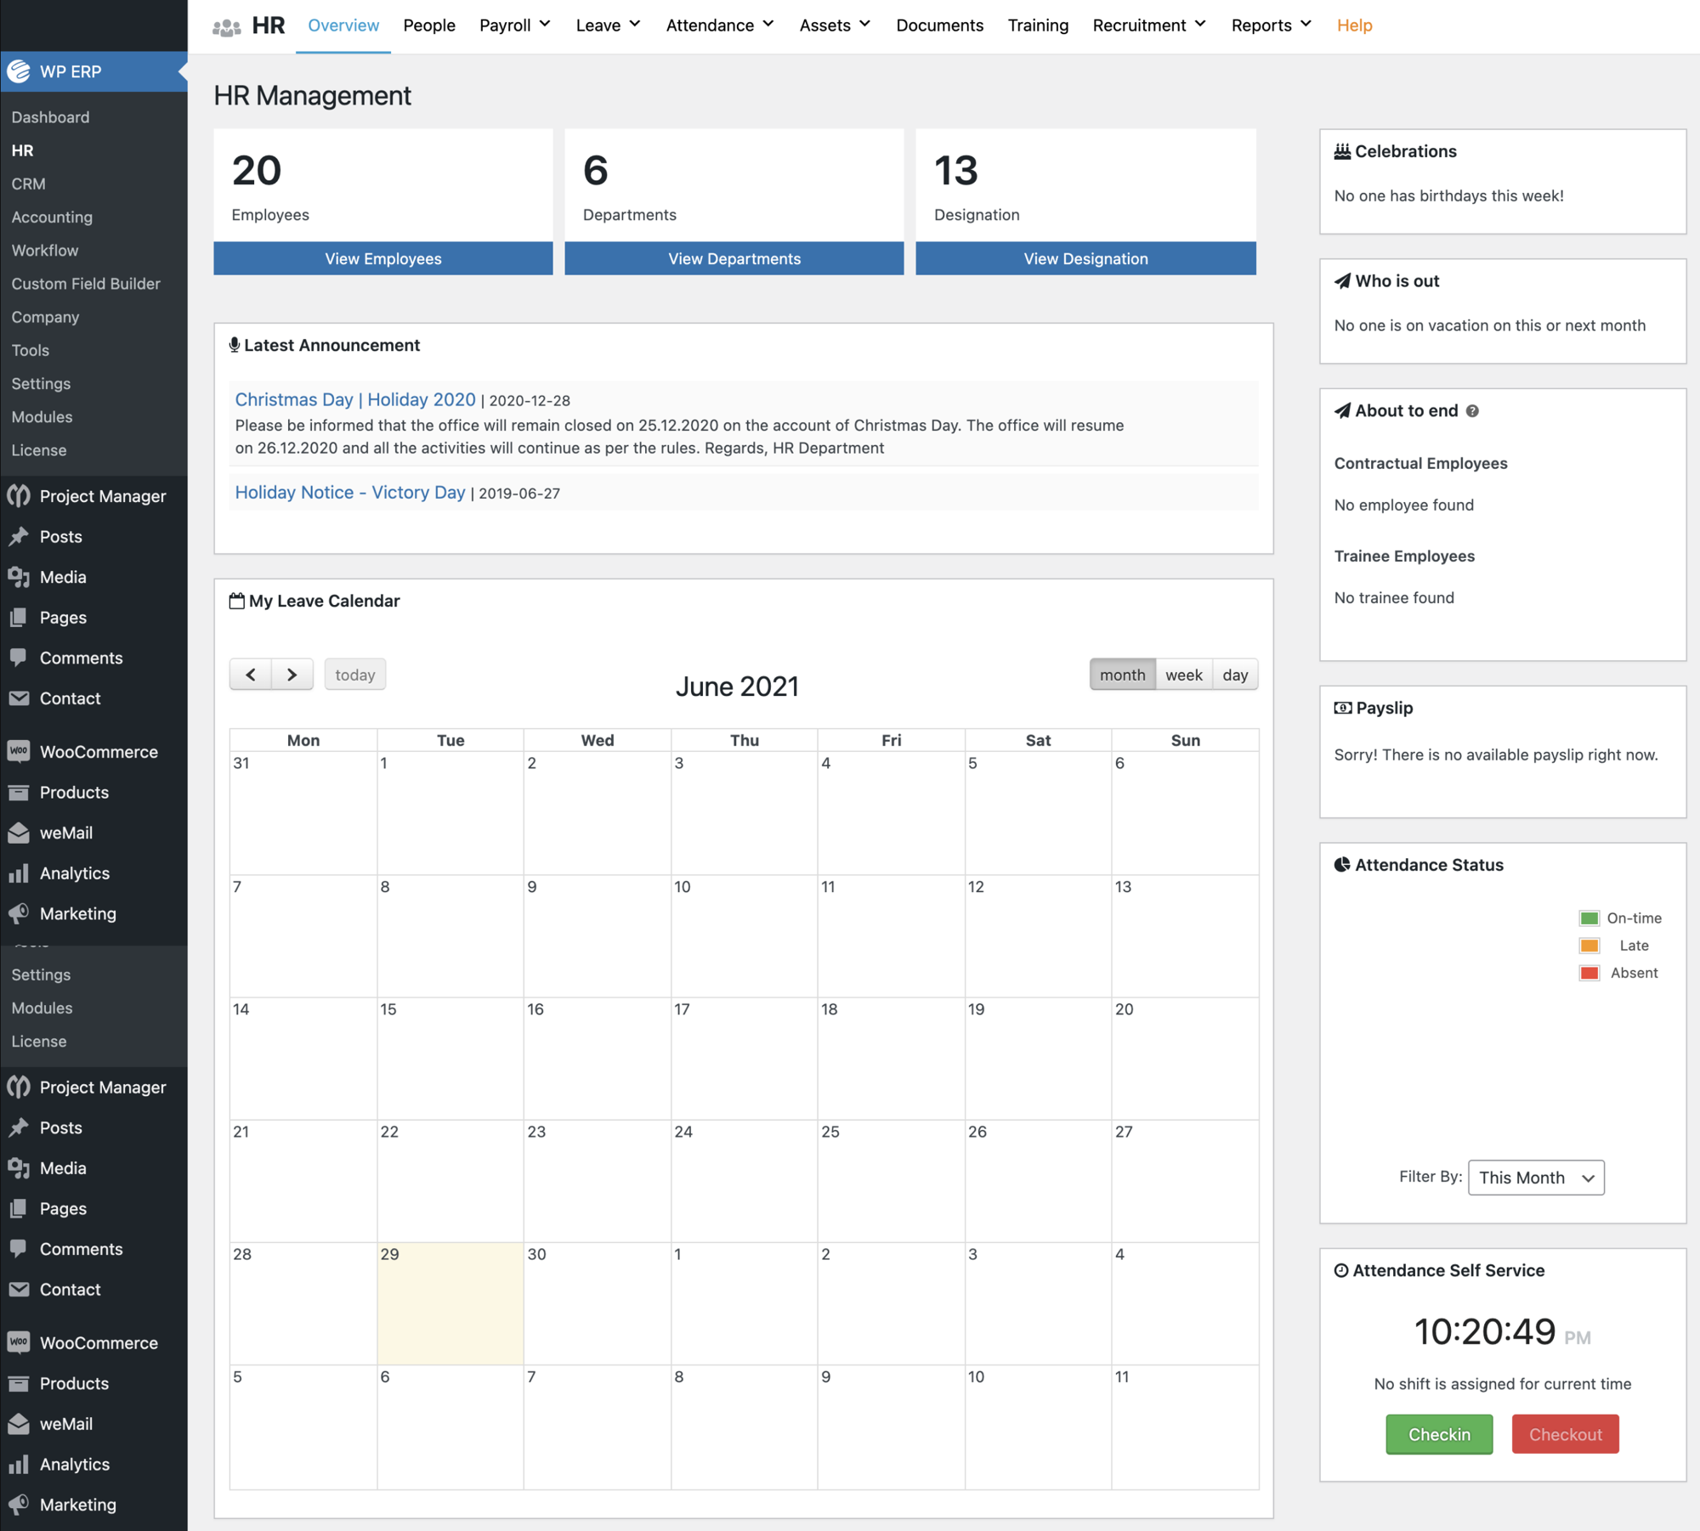The height and width of the screenshot is (1531, 1700).
Task: Click the Contractual Employees heading
Action: tap(1420, 463)
